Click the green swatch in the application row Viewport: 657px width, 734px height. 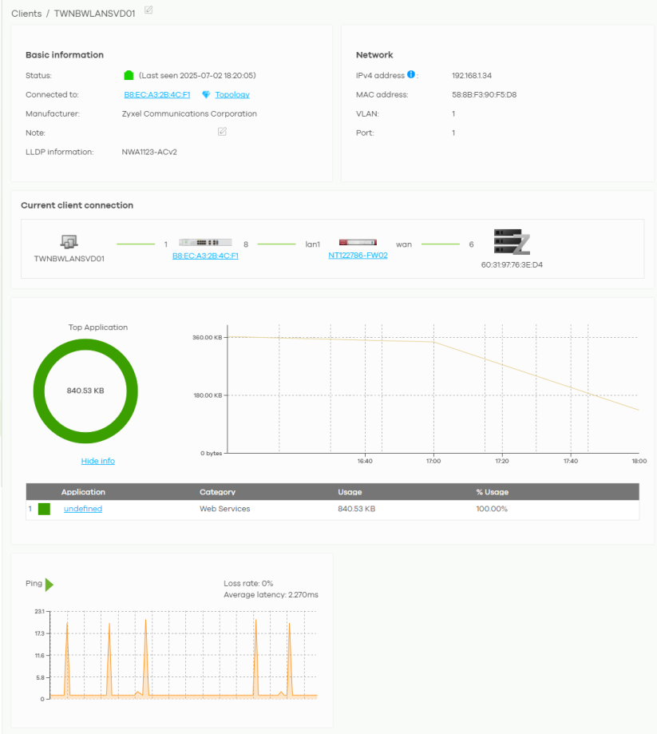pyautogui.click(x=44, y=509)
